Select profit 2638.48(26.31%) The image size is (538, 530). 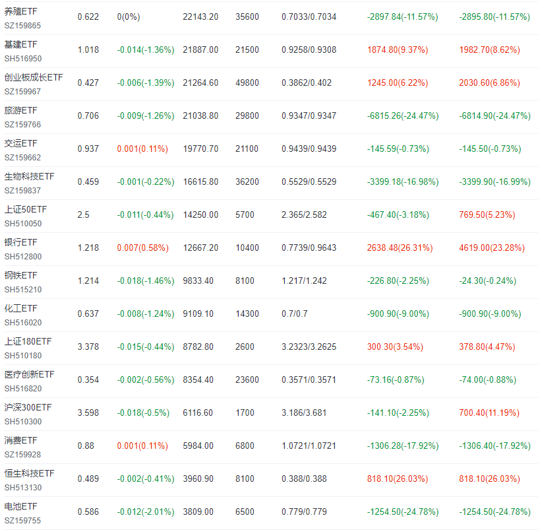pos(400,248)
